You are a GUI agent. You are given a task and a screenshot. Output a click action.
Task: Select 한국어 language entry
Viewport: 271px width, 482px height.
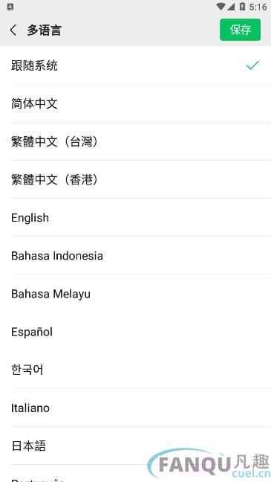(135, 370)
